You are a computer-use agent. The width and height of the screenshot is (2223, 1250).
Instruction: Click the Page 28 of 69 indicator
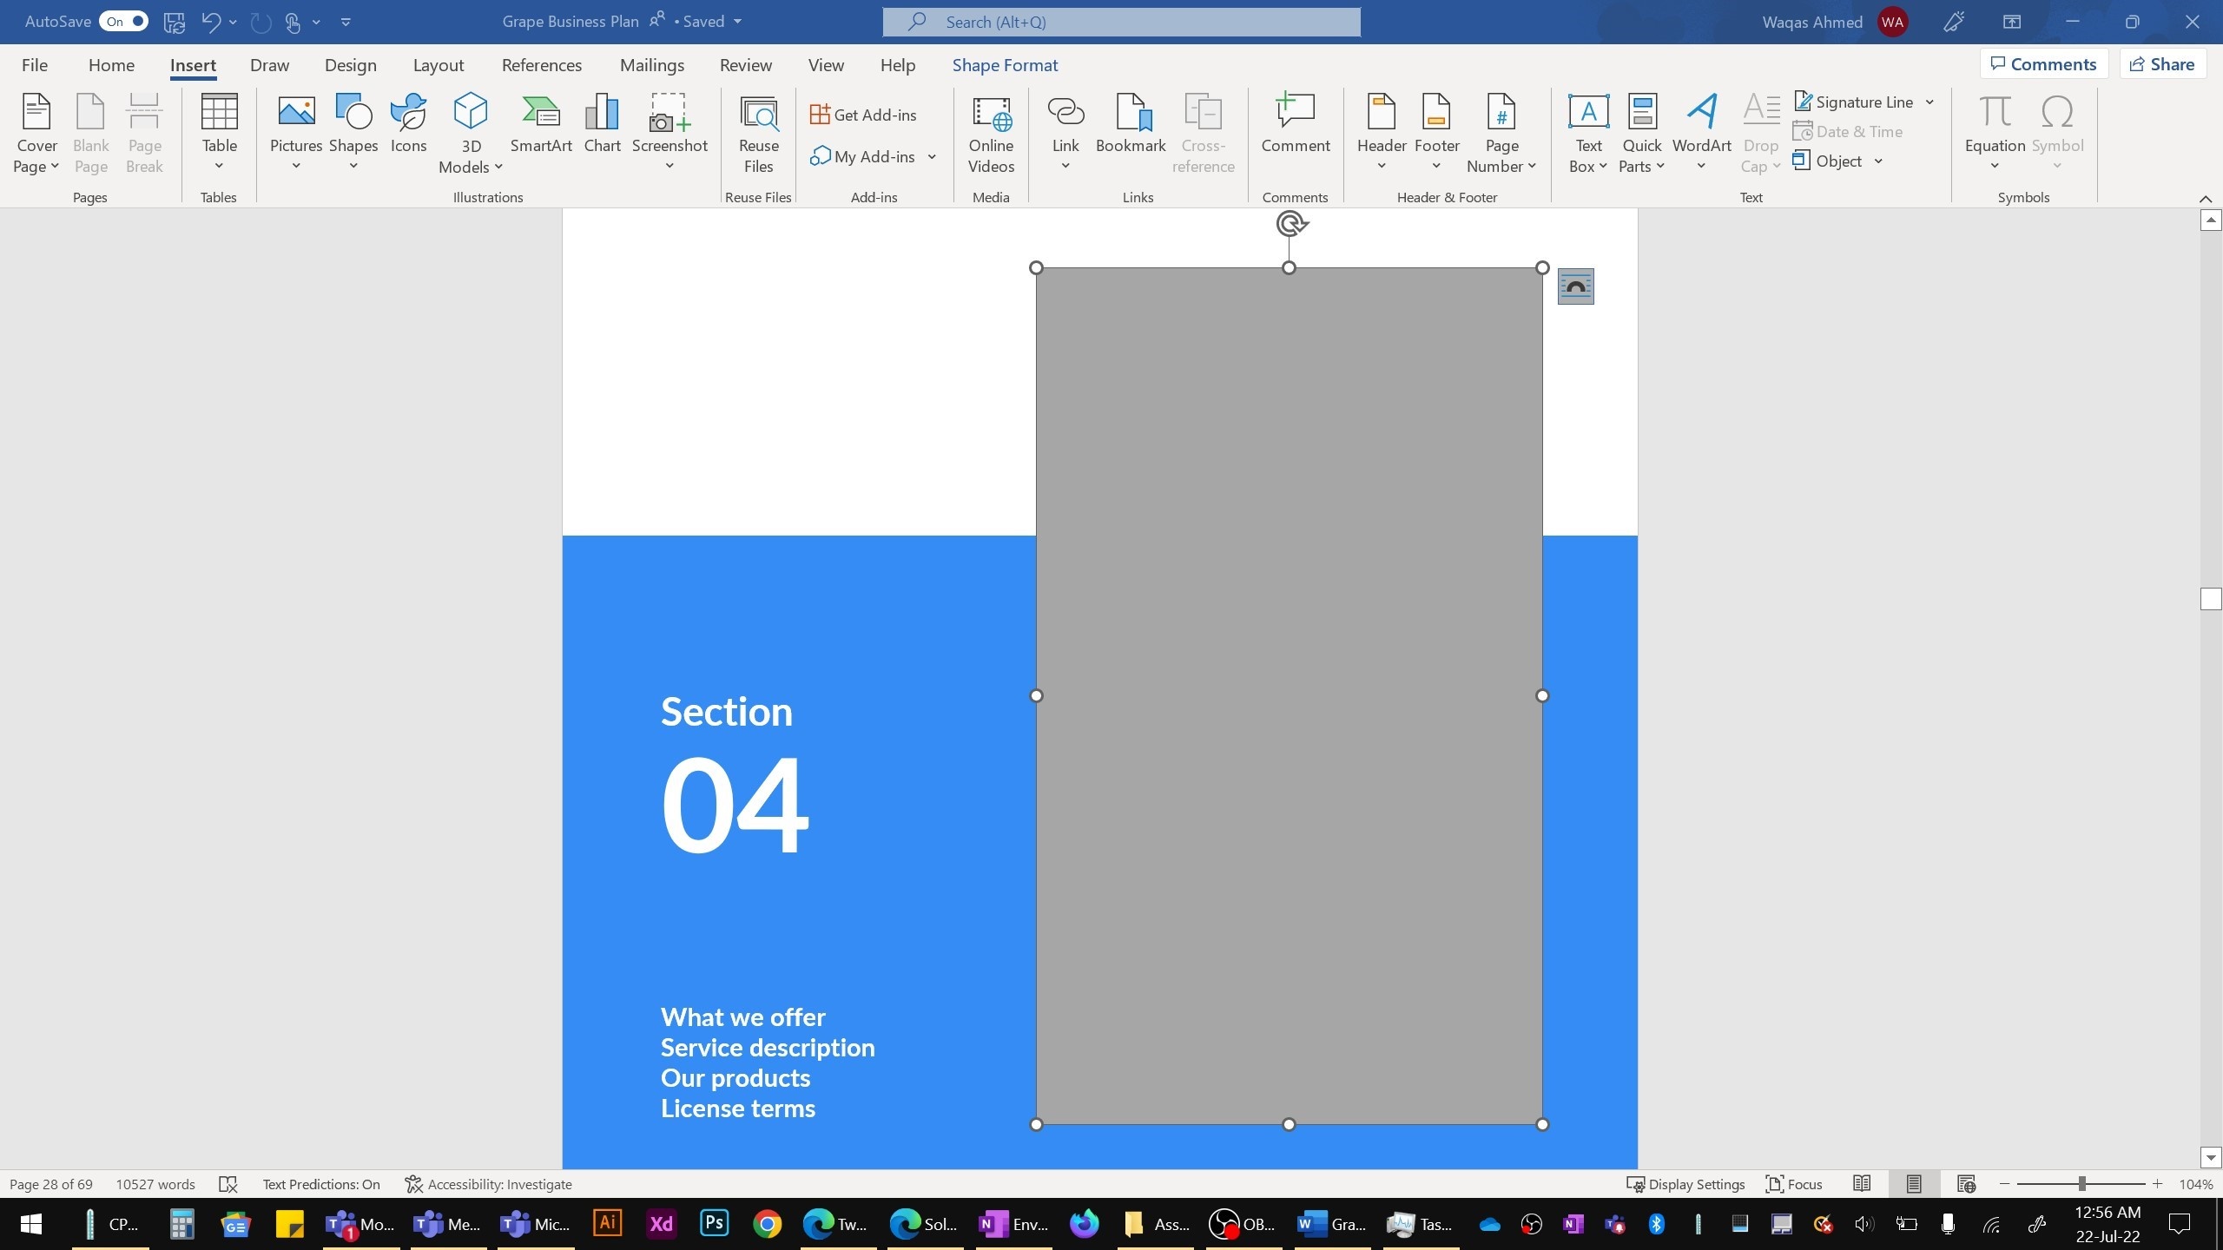(51, 1184)
